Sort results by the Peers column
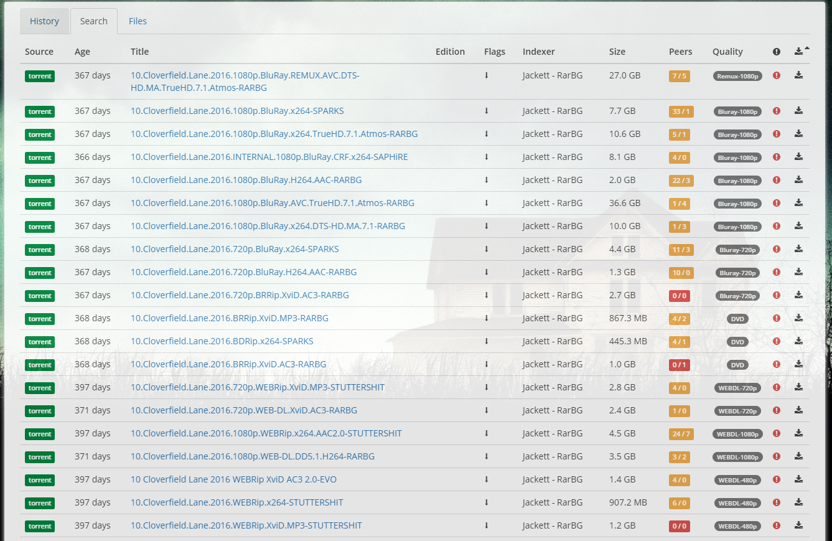832x541 pixels. 681,52
